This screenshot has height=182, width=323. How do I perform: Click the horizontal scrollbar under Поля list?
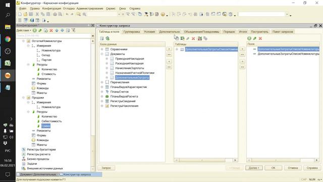click(x=283, y=160)
